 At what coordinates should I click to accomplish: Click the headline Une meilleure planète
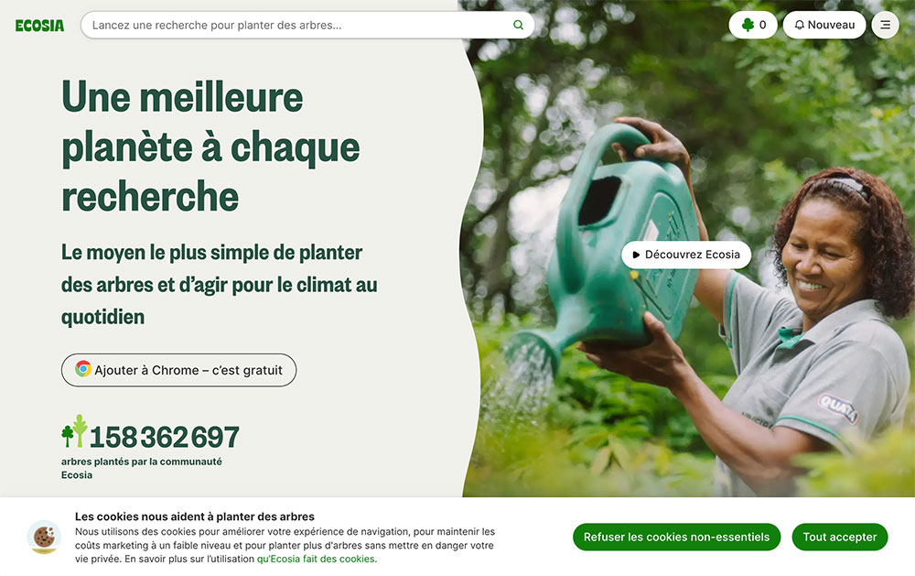coord(211,146)
